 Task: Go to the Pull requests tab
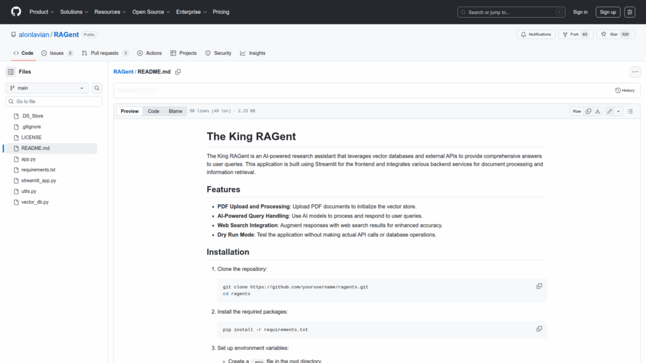[x=105, y=53]
